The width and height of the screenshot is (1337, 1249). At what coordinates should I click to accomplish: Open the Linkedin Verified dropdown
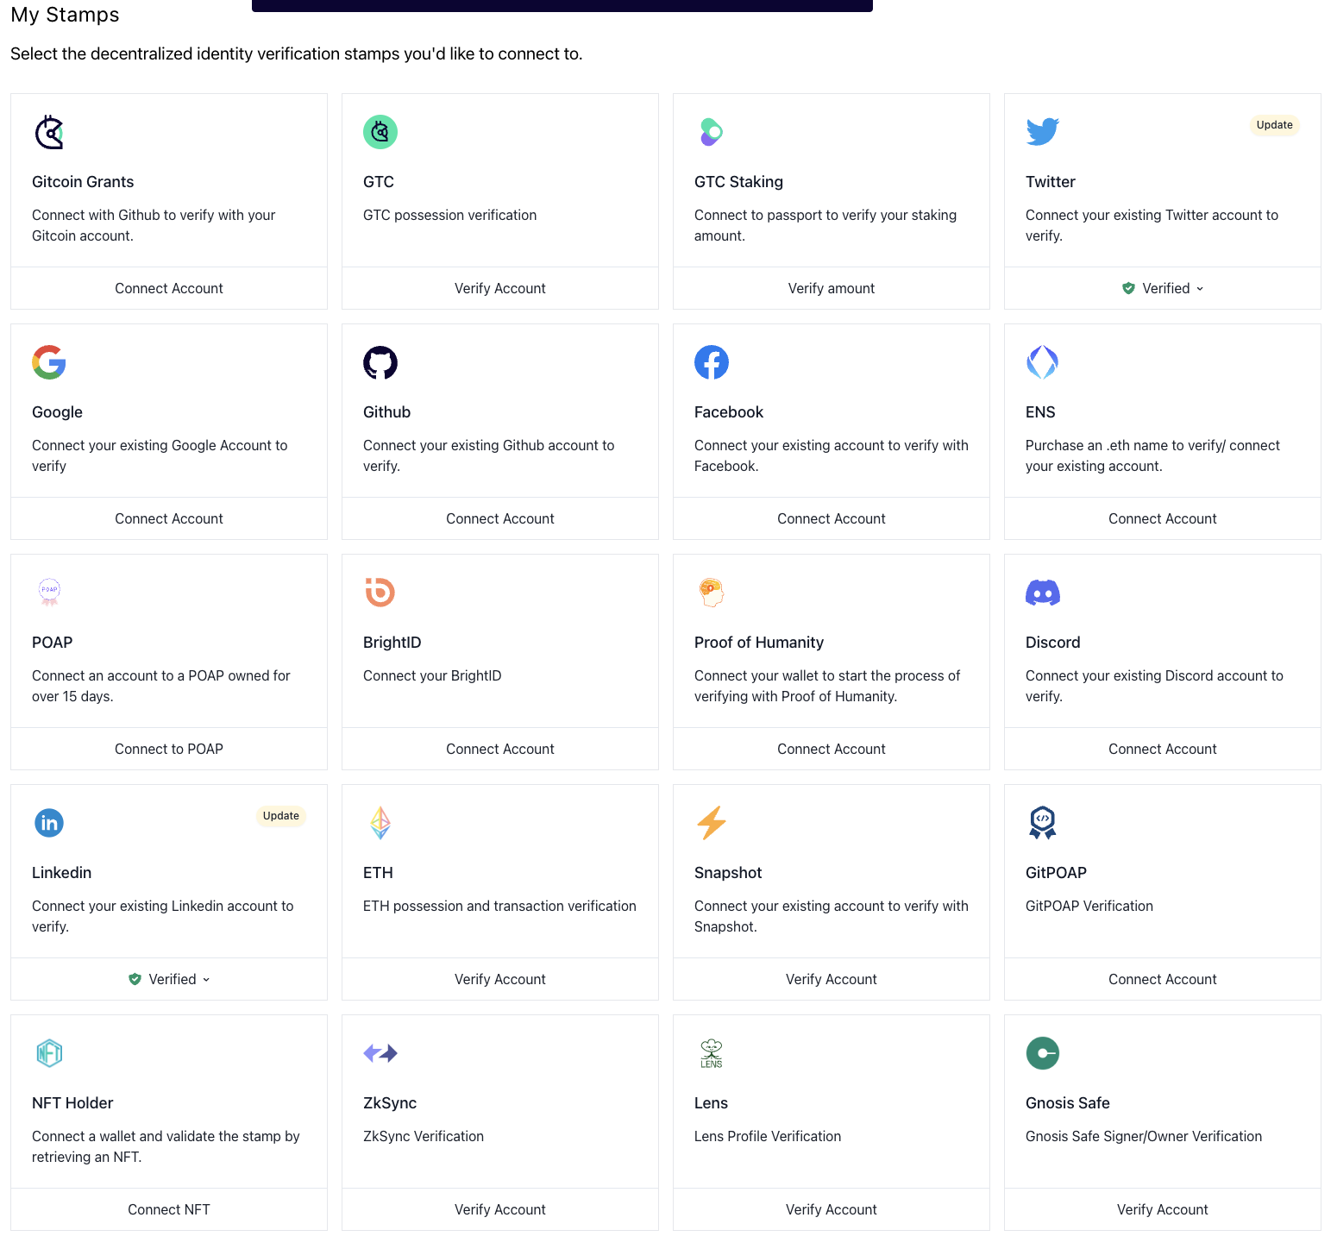click(x=168, y=979)
